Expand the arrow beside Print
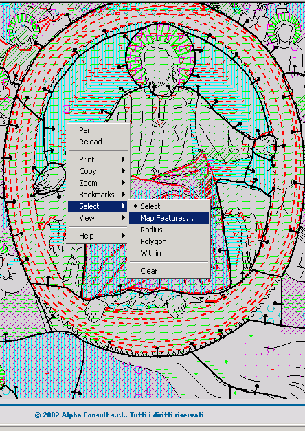 124,159
